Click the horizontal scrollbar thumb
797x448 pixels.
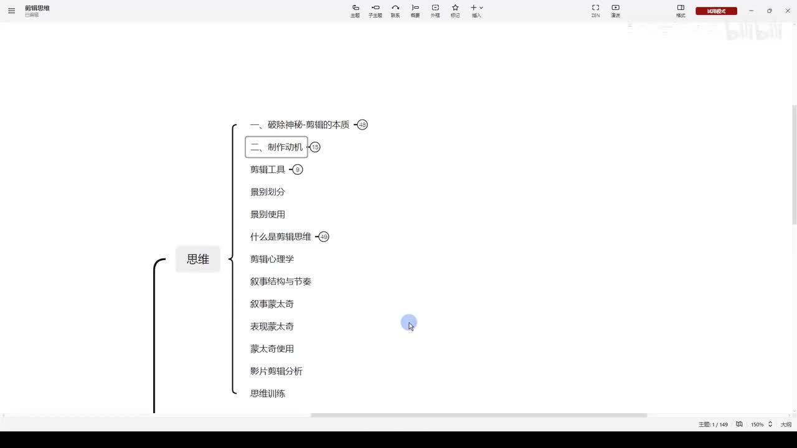pos(479,415)
